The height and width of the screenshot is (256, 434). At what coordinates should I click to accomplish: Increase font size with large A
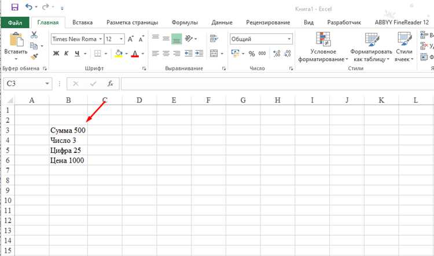pos(131,39)
